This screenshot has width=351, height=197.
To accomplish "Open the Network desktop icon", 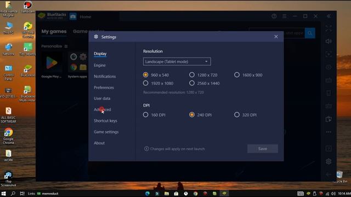I will pos(9,49).
